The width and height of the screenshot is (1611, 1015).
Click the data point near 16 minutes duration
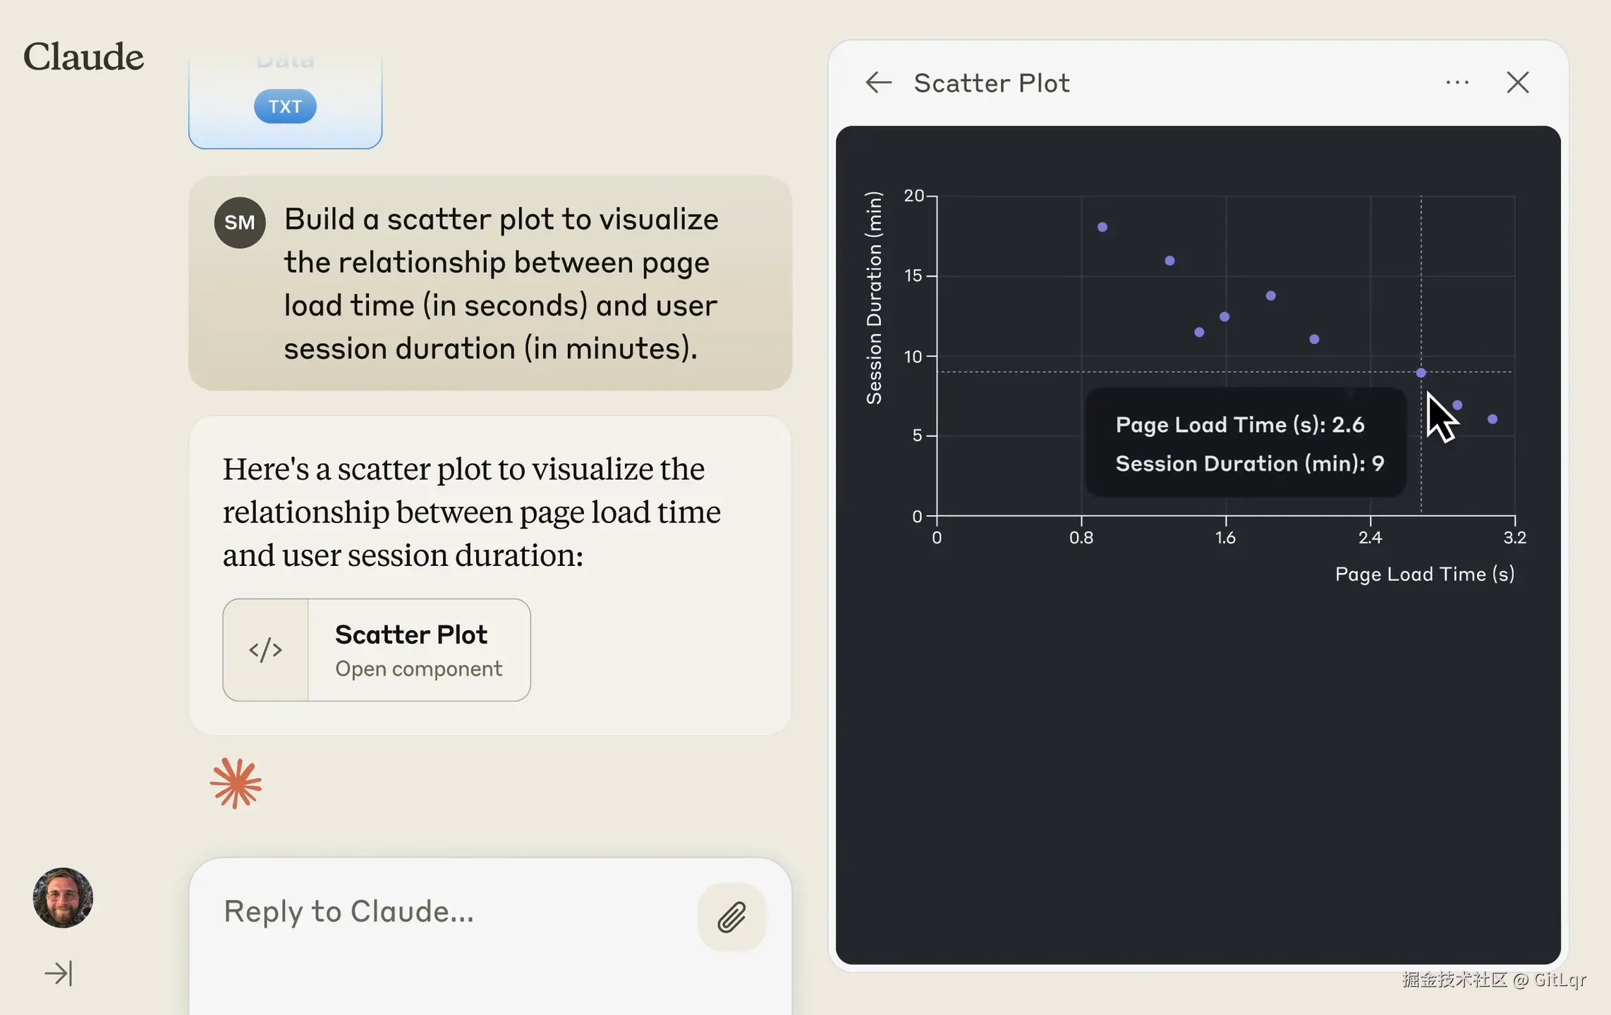coord(1169,261)
